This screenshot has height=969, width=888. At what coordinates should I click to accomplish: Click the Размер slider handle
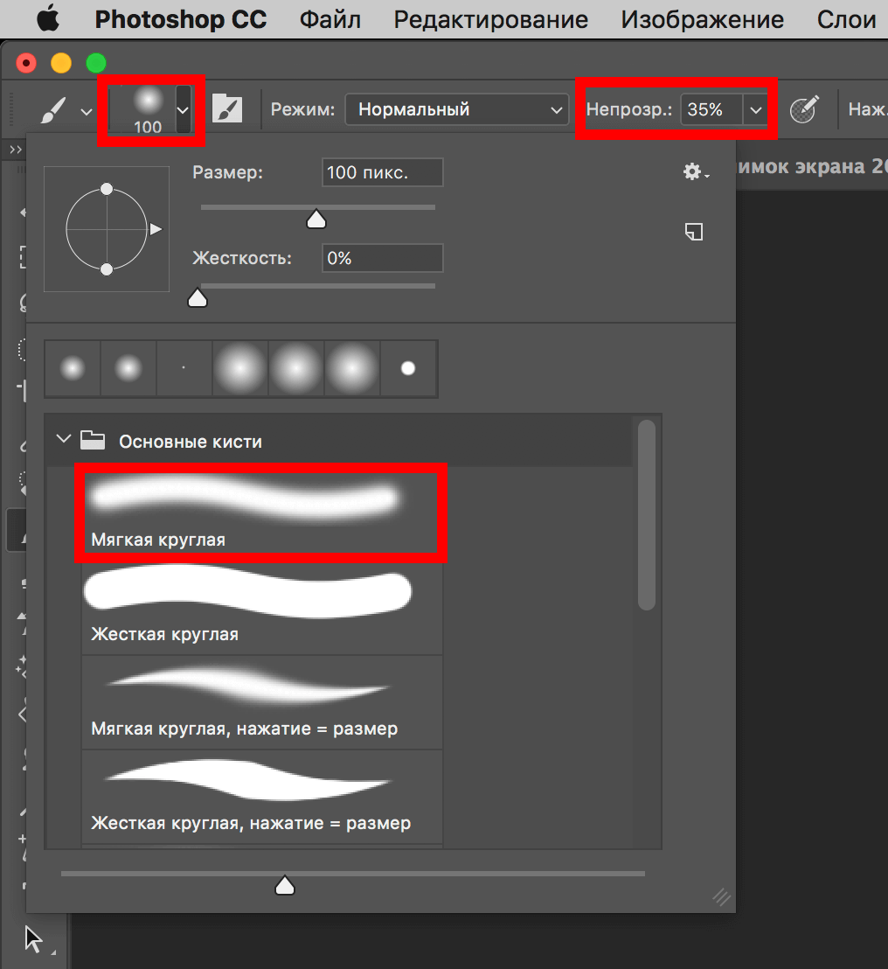pos(316,219)
